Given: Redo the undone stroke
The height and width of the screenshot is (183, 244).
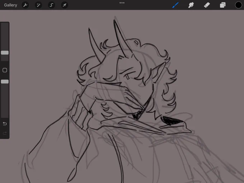Looking at the screenshot, I should tap(5, 133).
